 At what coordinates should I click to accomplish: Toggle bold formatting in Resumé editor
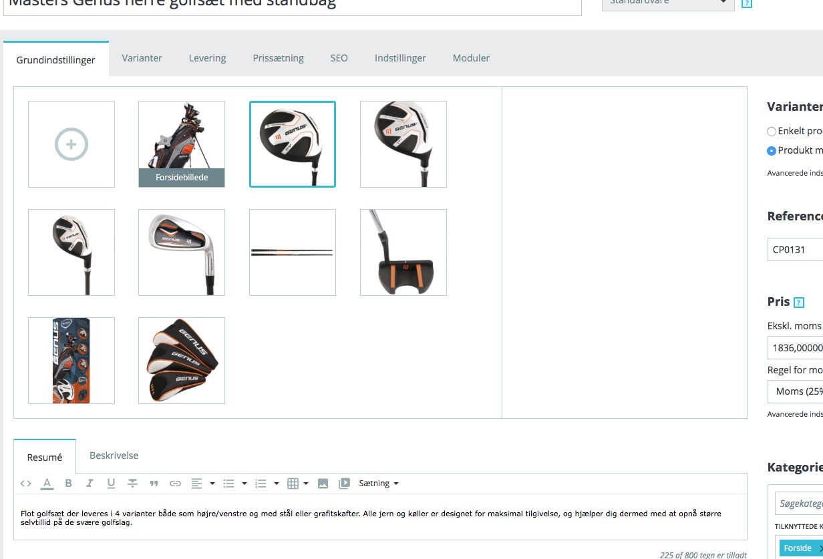pyautogui.click(x=68, y=484)
